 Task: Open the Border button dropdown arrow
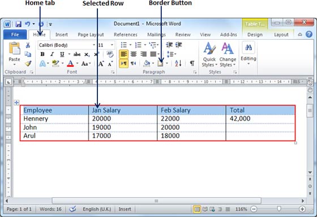coord(167,63)
